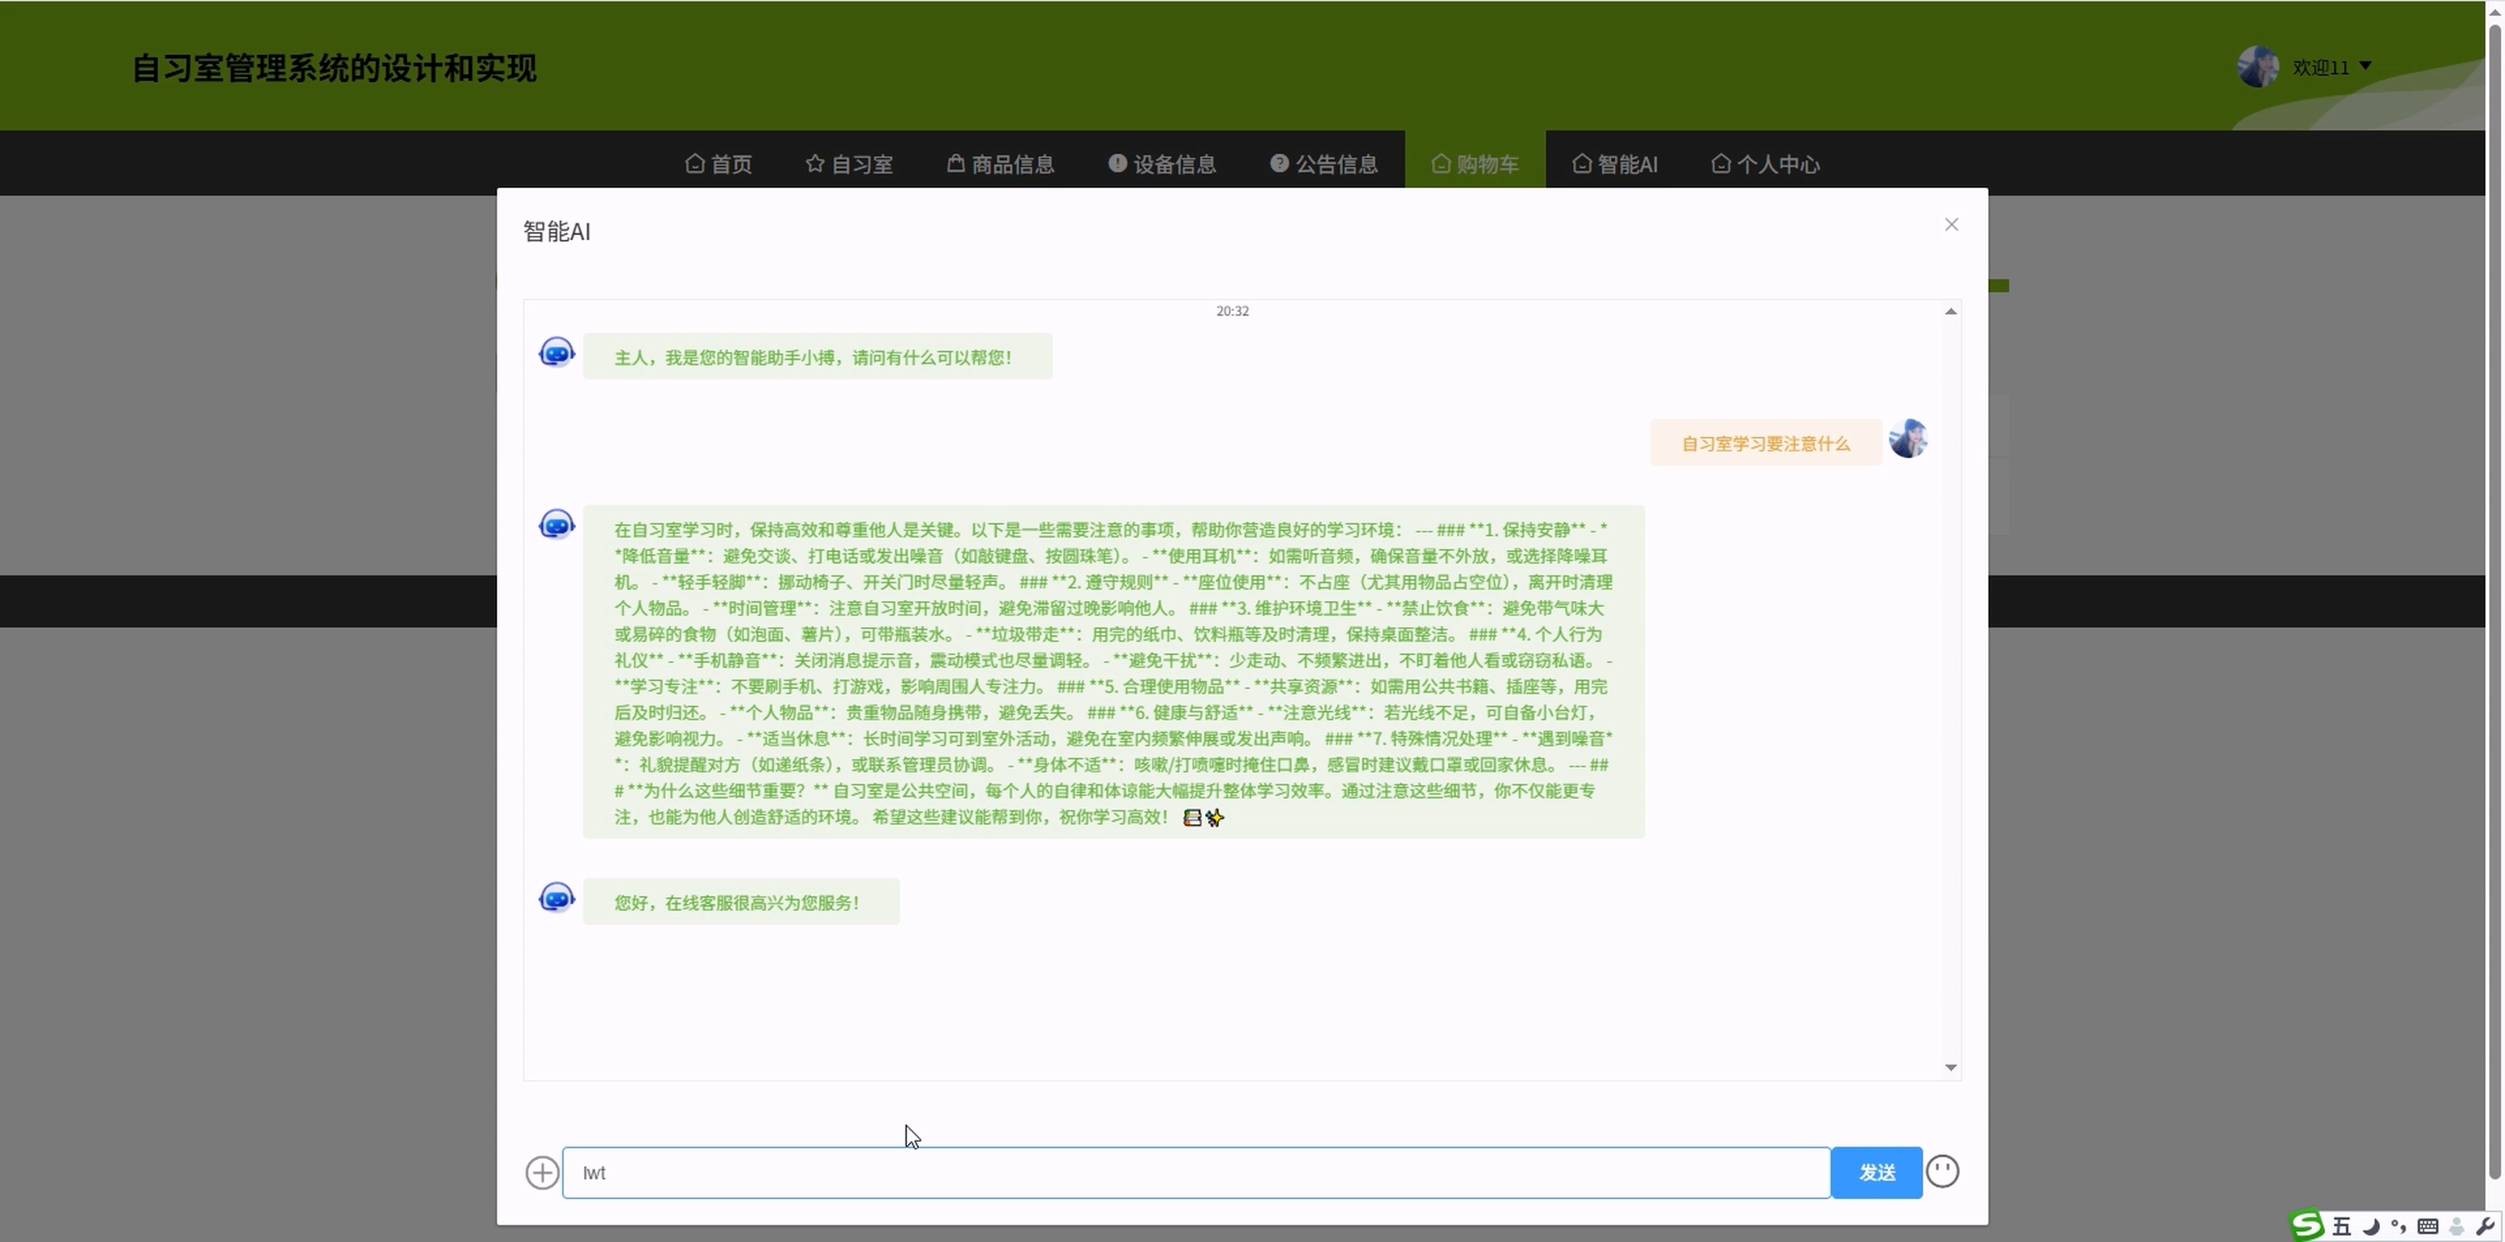
Task: Toggle the 五 Wubi input mode
Action: (x=2342, y=1225)
